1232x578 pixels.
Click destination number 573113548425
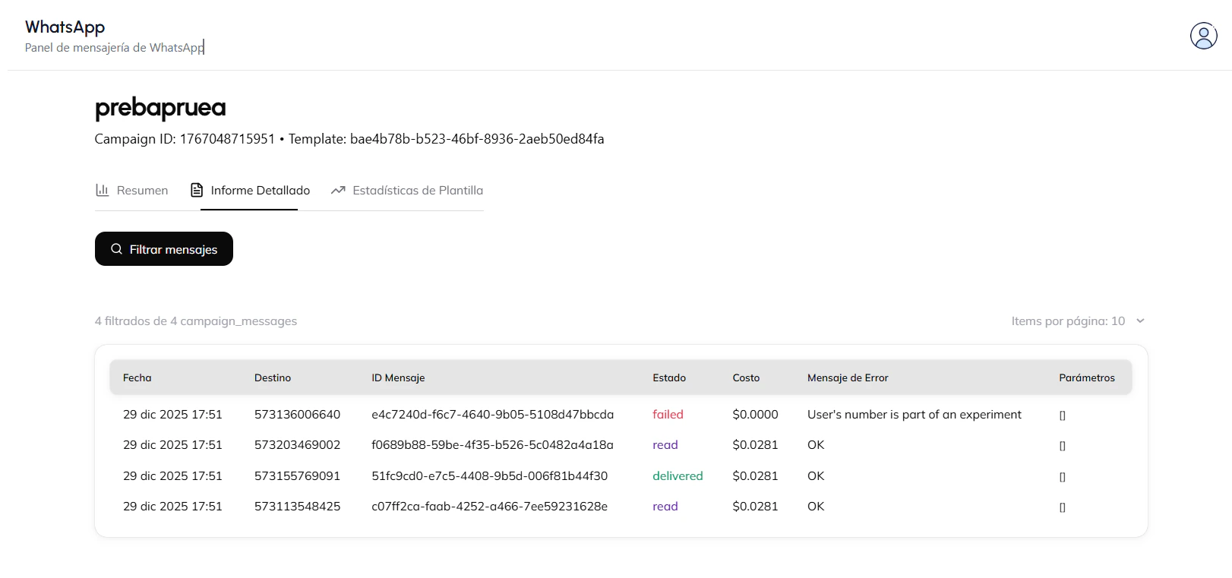click(298, 507)
